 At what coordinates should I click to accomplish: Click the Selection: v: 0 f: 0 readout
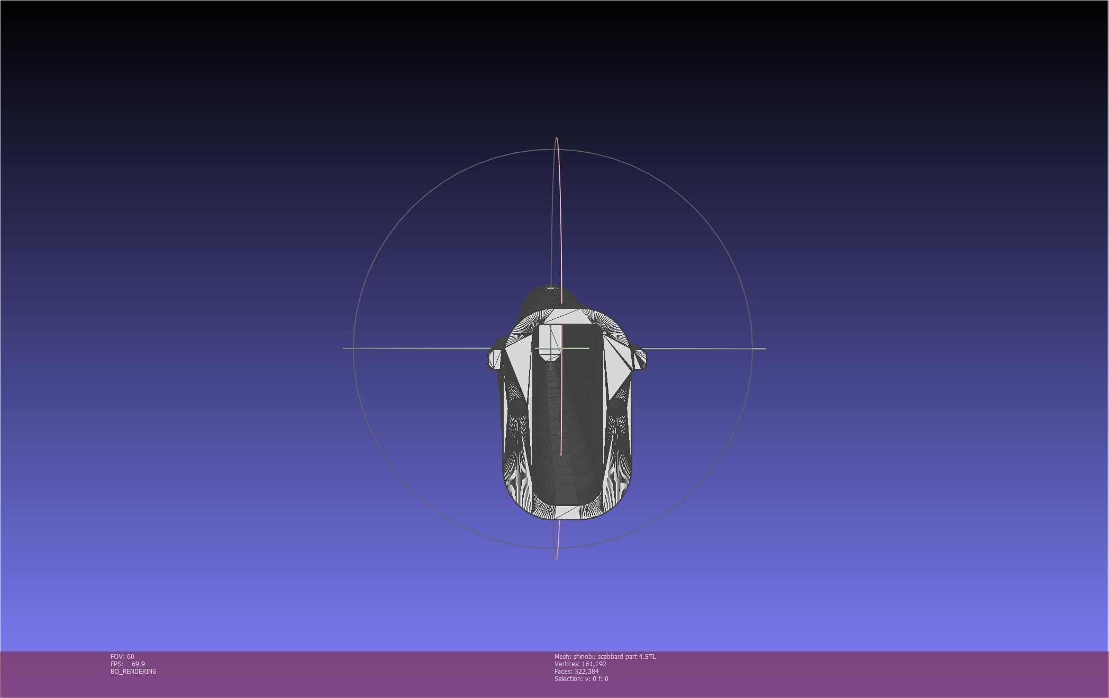point(581,678)
